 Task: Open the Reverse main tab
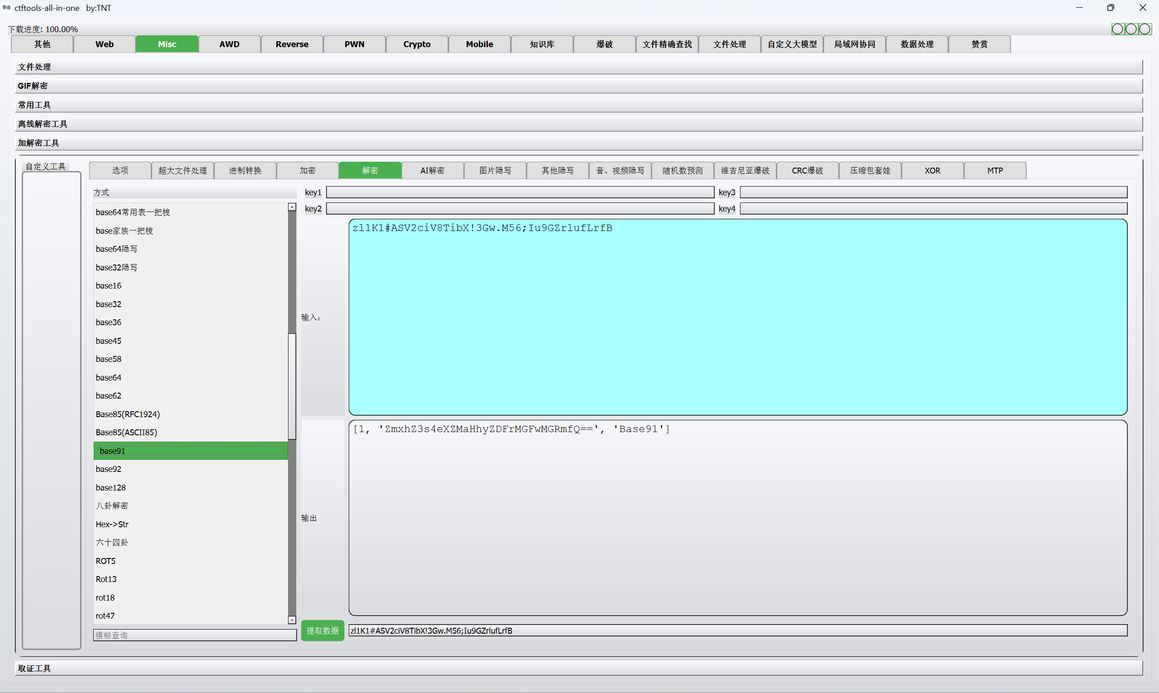(292, 44)
